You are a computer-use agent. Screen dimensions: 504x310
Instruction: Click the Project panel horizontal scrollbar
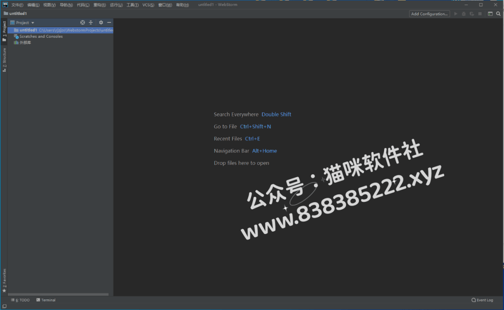point(58,294)
